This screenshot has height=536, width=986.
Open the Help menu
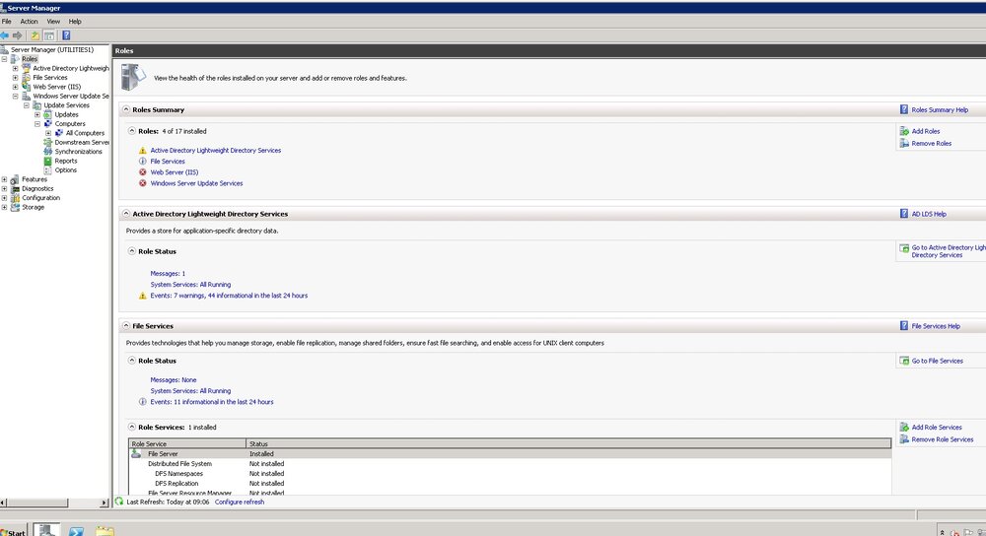[75, 22]
